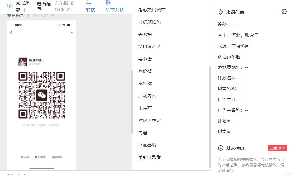Select quick reply 不存在

click(145, 108)
